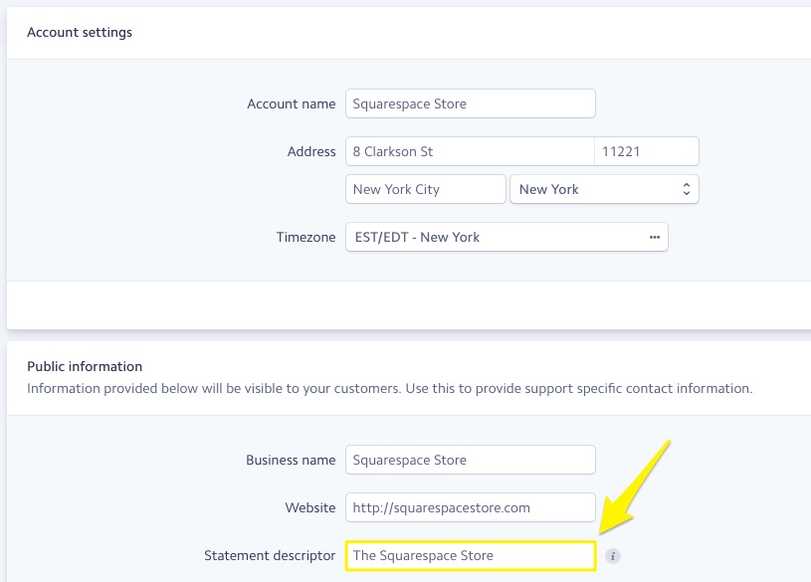Click the Statement descriptor label
Screen dimensions: 811x582
[x=270, y=555]
